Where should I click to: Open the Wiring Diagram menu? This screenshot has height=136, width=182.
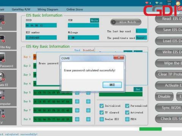coord(48,9)
